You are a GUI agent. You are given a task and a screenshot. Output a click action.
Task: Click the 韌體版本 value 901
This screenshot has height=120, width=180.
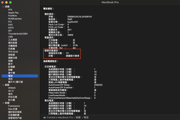coord(69,30)
